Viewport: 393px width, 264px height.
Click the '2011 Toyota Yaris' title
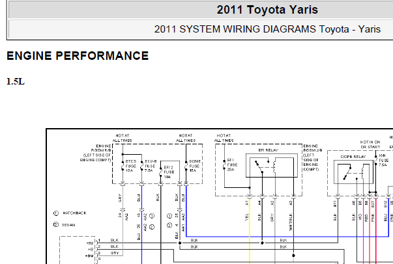pos(267,10)
